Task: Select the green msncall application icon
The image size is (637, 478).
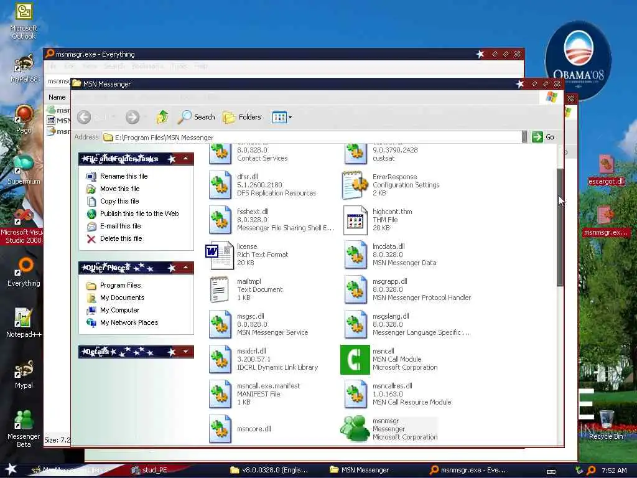Action: pos(355,360)
